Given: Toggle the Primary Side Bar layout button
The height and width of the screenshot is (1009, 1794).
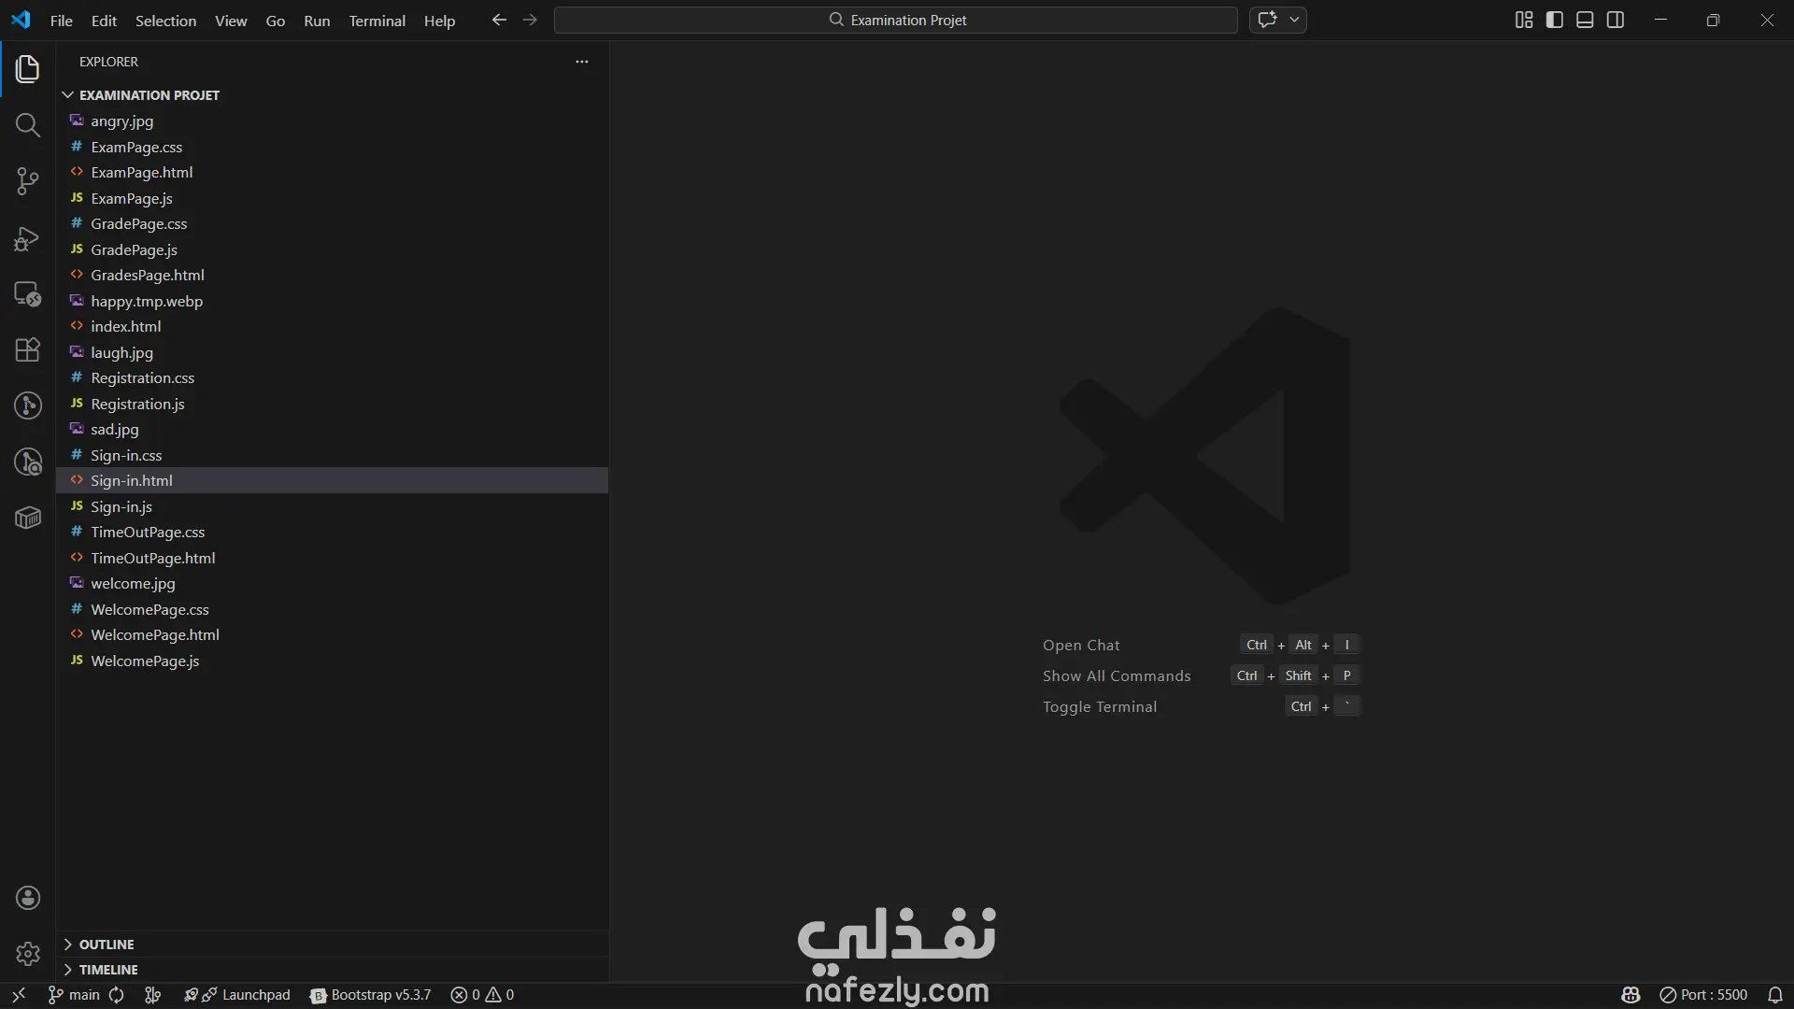Looking at the screenshot, I should [1555, 20].
